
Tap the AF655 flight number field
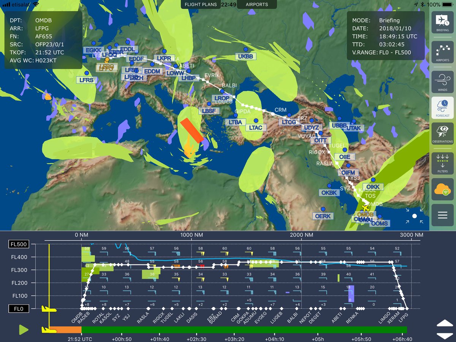pyautogui.click(x=44, y=37)
